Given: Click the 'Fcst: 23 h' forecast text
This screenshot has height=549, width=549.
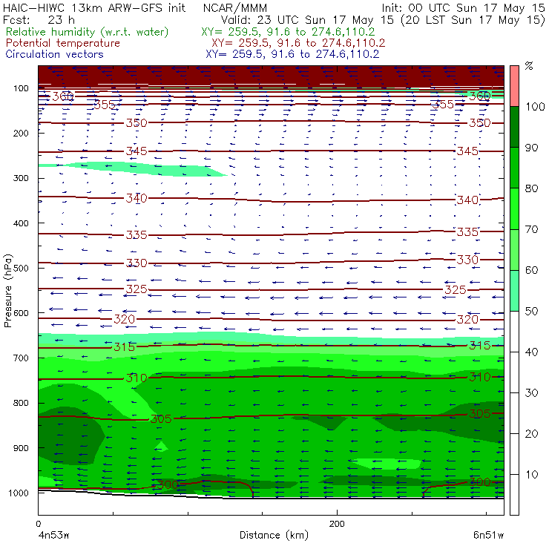Looking at the screenshot, I should [39, 19].
